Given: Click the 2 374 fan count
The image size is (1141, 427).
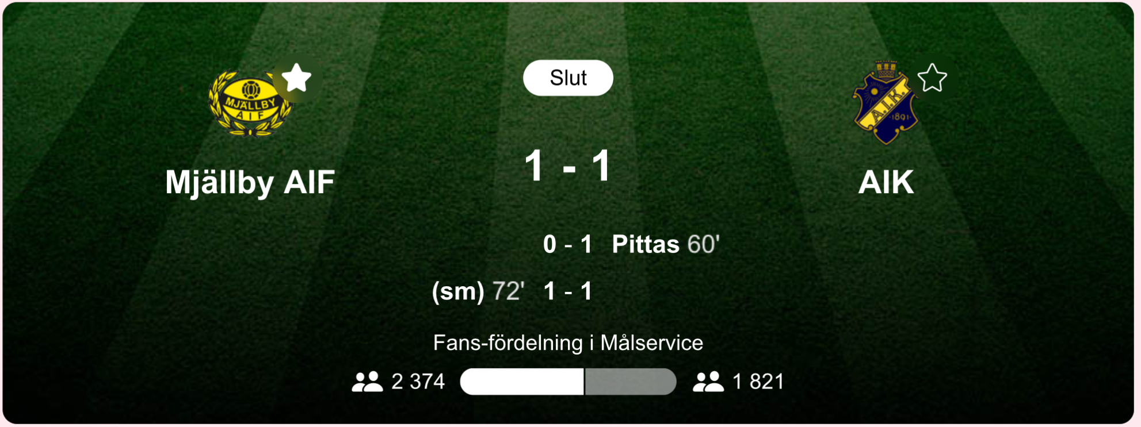Looking at the screenshot, I should tap(418, 382).
